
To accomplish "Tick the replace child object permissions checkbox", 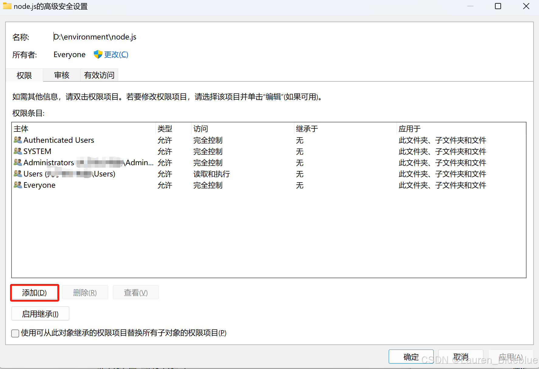I will 15,333.
